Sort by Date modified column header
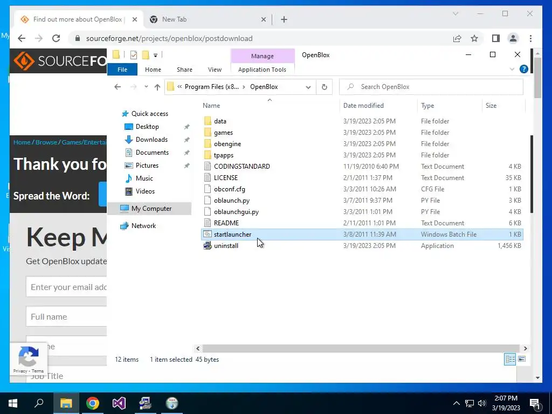The width and height of the screenshot is (552, 414). pyautogui.click(x=363, y=106)
